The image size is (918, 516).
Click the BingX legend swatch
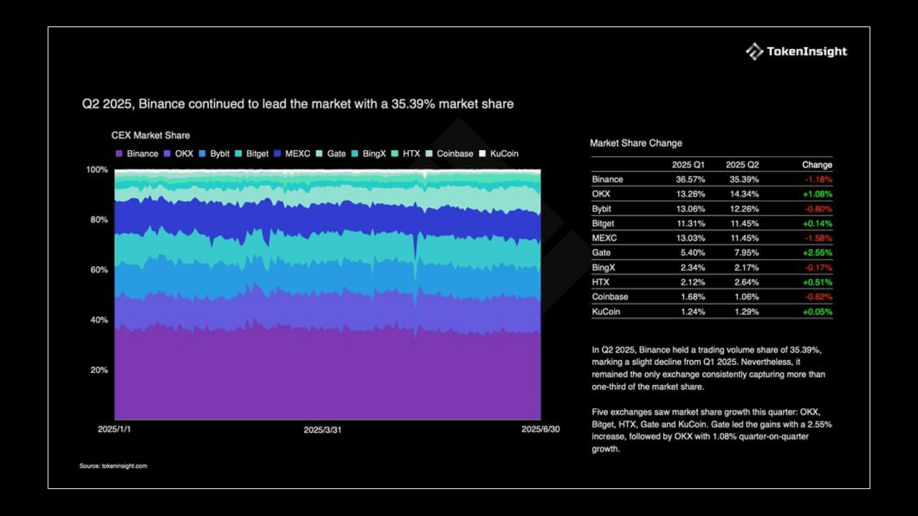[355, 154]
